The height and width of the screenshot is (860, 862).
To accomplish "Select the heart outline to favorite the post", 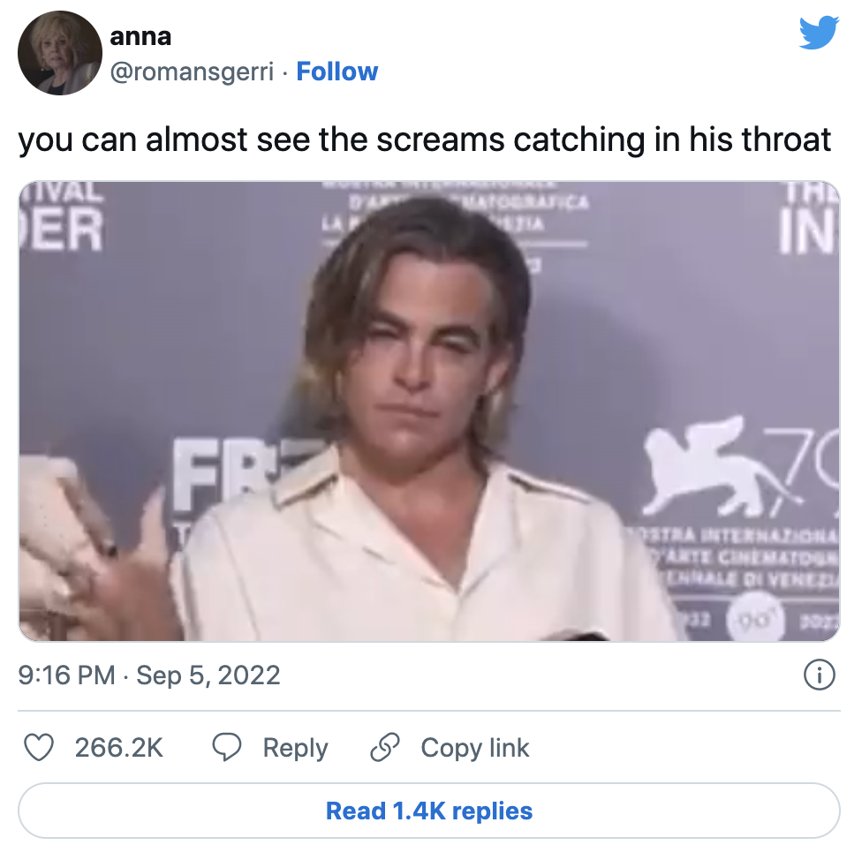I will (41, 747).
